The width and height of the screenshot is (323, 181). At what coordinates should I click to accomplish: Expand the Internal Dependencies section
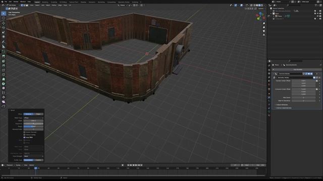coord(284,108)
